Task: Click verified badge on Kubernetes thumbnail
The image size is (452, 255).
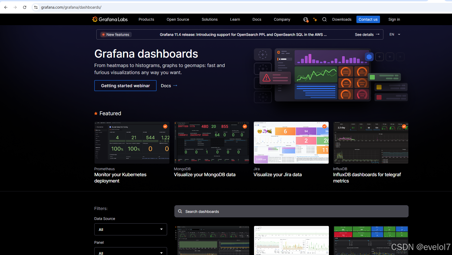Action: (165, 126)
